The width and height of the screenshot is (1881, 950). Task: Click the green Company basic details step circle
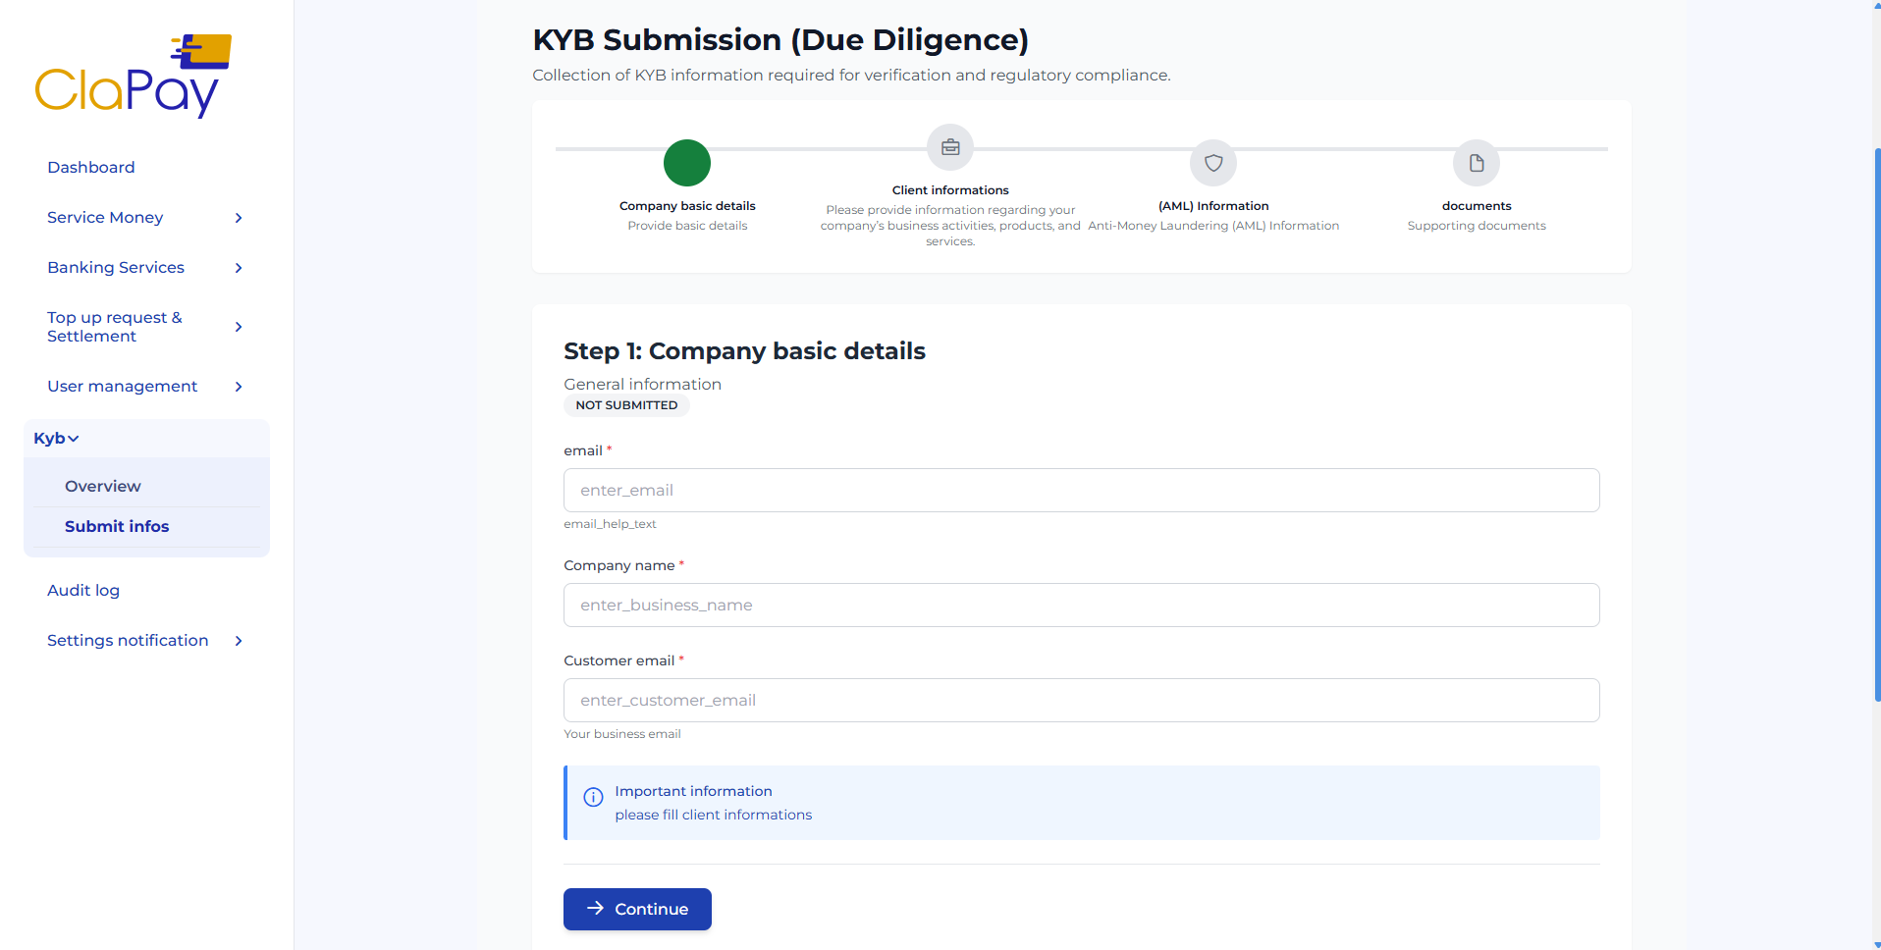point(687,163)
